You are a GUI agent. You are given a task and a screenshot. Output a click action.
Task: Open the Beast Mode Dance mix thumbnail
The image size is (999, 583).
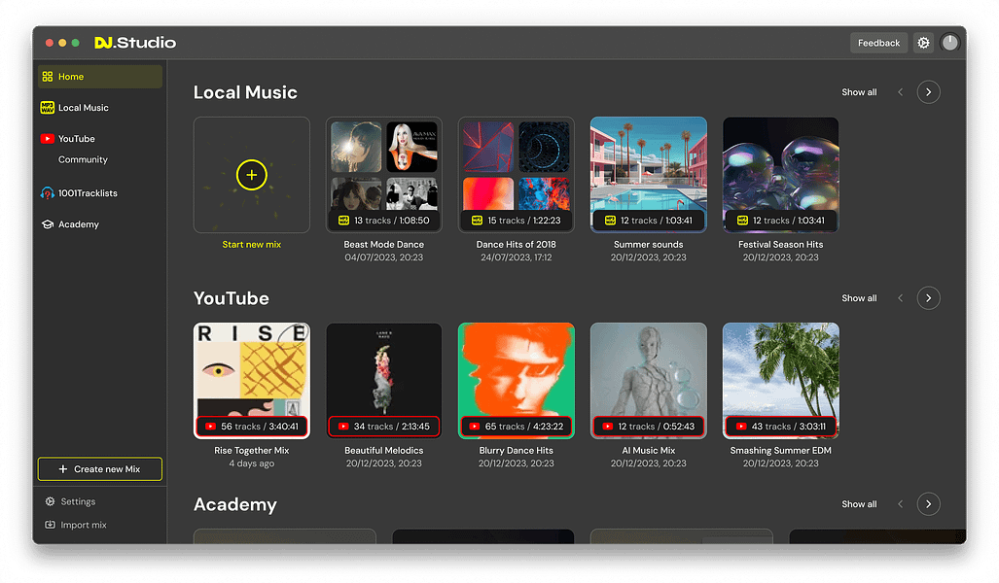point(383,174)
